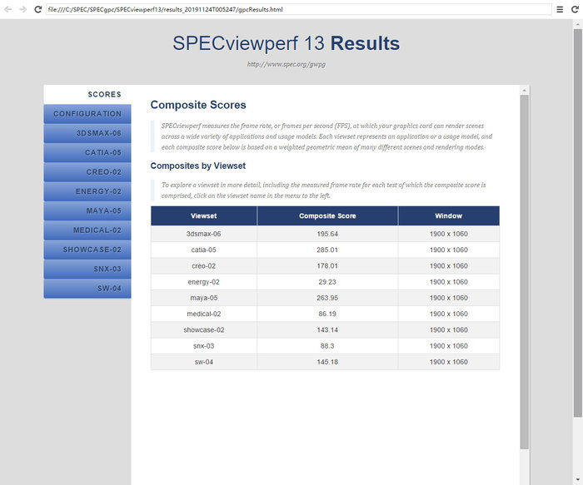Open the CREO-02 sidebar tab

point(87,171)
